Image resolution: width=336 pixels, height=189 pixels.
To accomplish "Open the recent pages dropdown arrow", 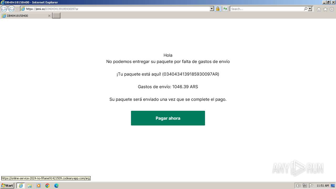I will (x=17, y=9).
